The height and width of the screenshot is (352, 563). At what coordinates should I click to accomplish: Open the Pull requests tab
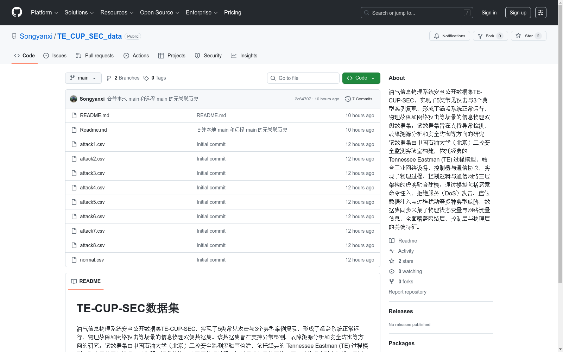pos(95,56)
